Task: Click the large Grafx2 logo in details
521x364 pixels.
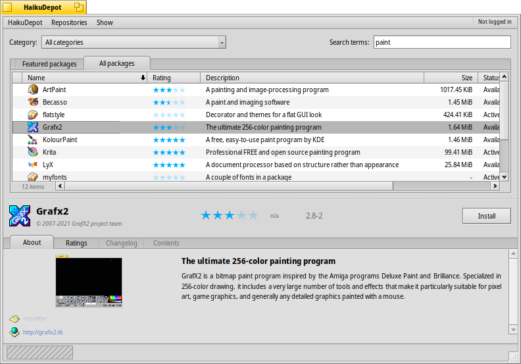Action: coord(20,216)
